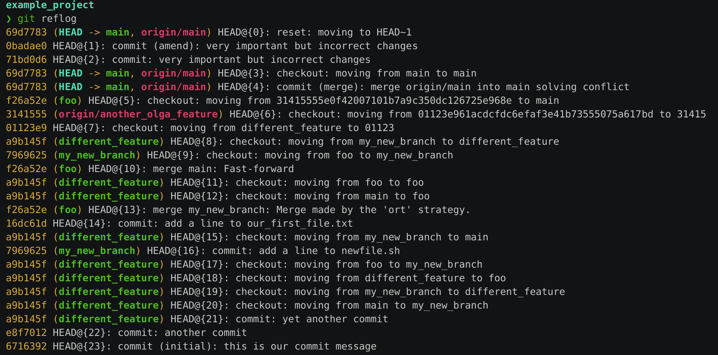This screenshot has height=355, width=718.
Task: Click the initial commit hash 6716392
Action: click(x=26, y=346)
